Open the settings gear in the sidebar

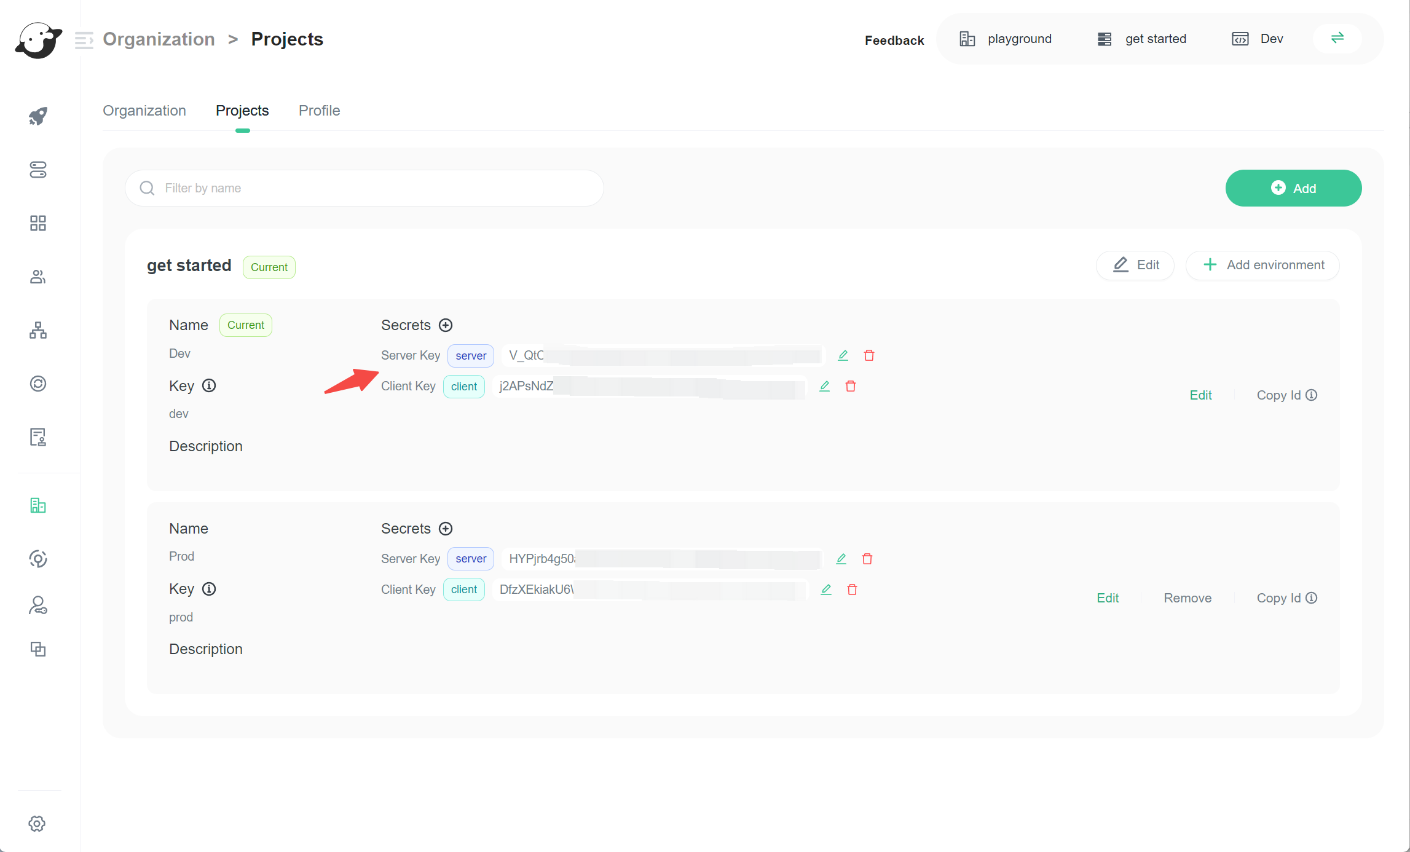pyautogui.click(x=37, y=824)
